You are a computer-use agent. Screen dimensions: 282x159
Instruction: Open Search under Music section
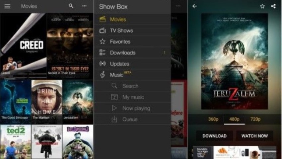132,86
